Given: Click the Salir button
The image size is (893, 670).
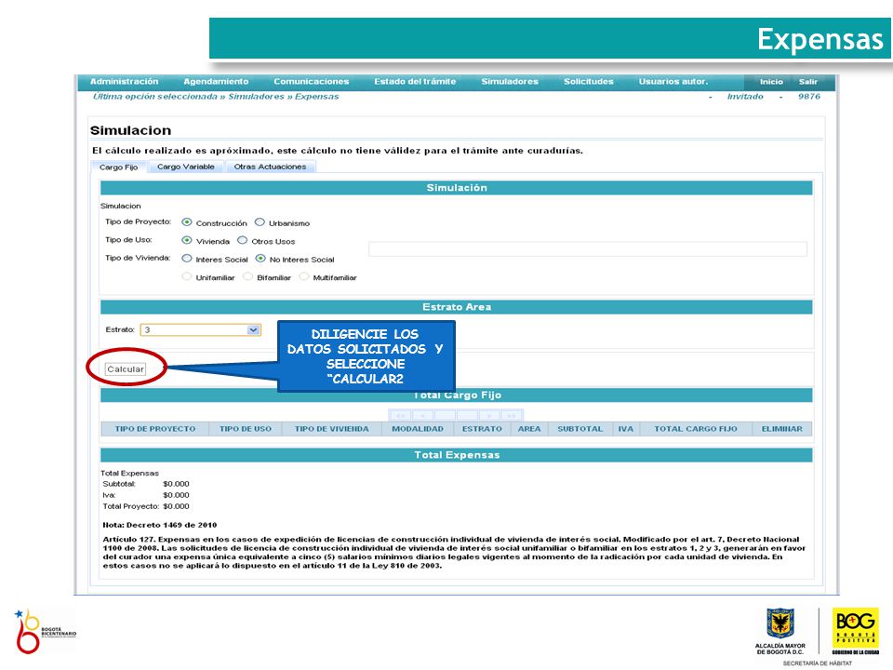Looking at the screenshot, I should 807,82.
